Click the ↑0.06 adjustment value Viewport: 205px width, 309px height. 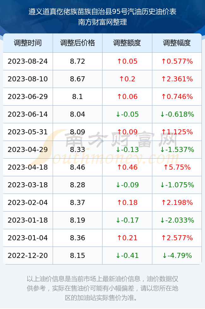click(127, 96)
